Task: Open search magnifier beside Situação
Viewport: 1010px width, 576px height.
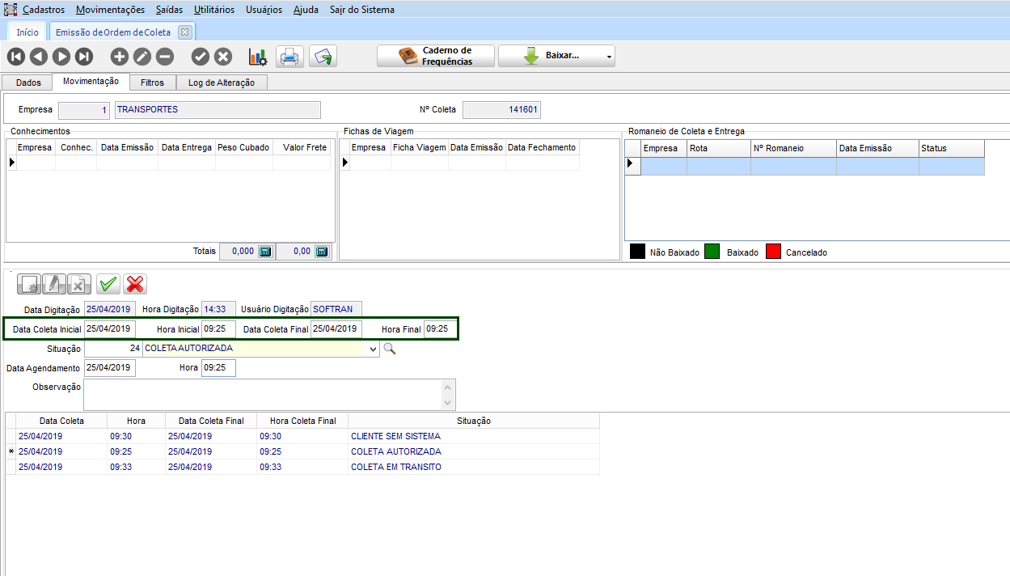Action: pyautogui.click(x=390, y=349)
